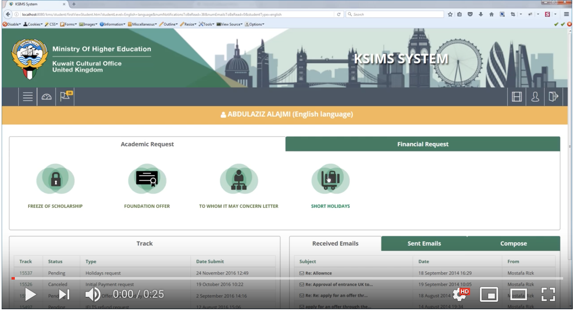Viewport: 573px width, 310px height.
Task: Open a new browser tab with the plus button
Action: click(x=74, y=4)
